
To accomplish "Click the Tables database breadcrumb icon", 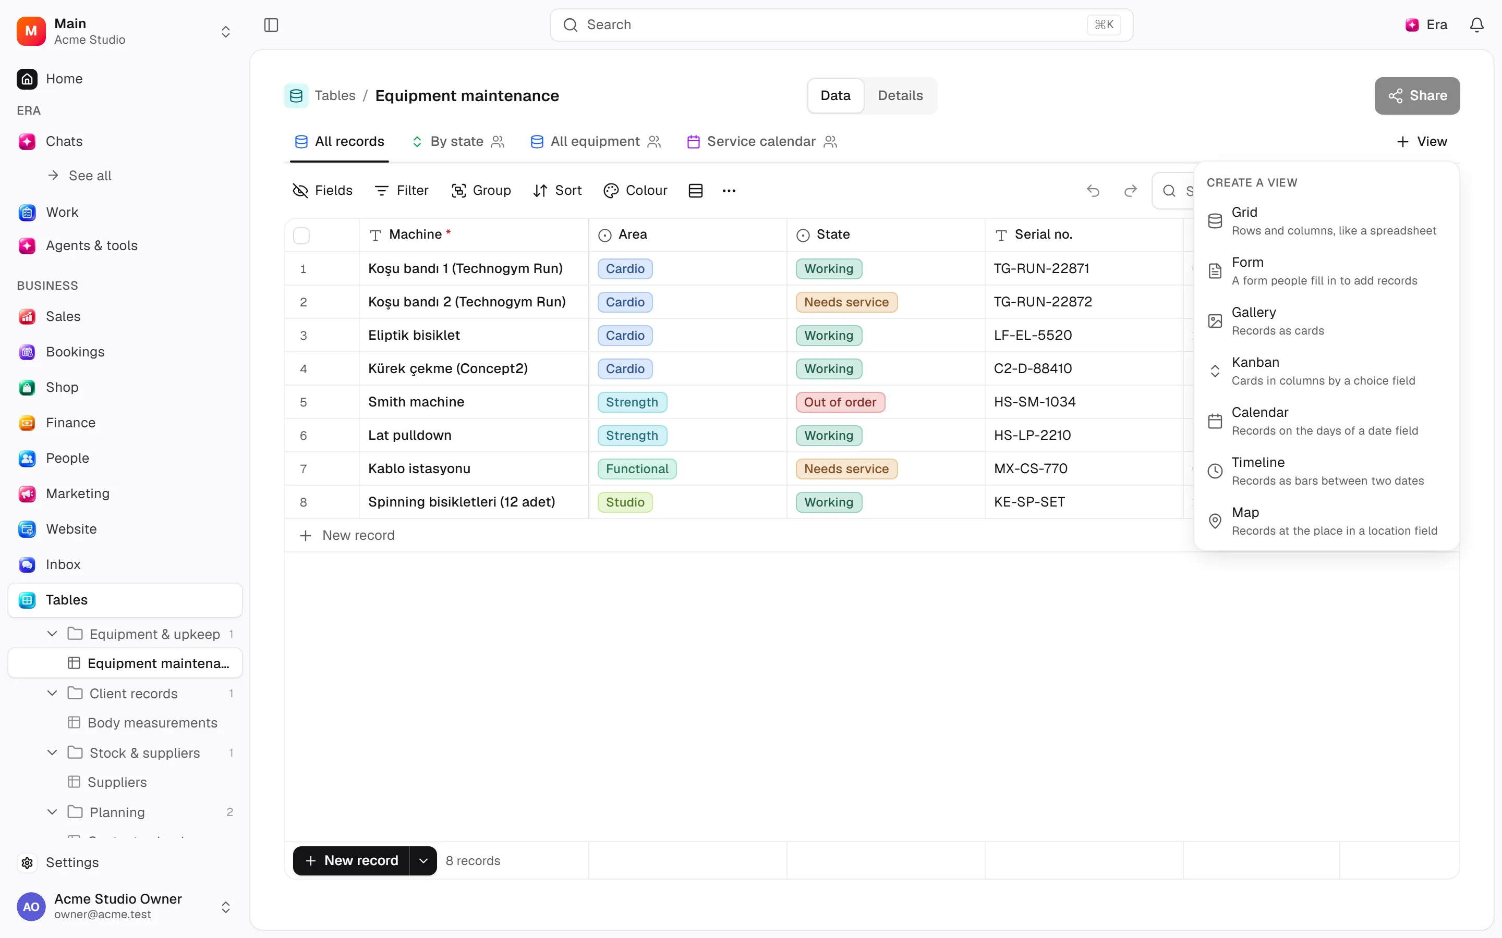I will point(296,95).
